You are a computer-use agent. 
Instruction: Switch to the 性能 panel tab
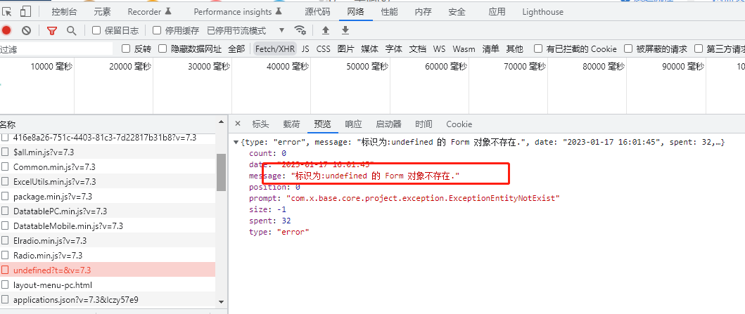(x=389, y=12)
